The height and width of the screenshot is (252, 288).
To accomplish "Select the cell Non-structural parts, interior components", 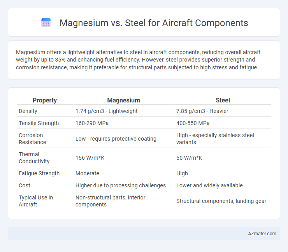I will point(111,201).
